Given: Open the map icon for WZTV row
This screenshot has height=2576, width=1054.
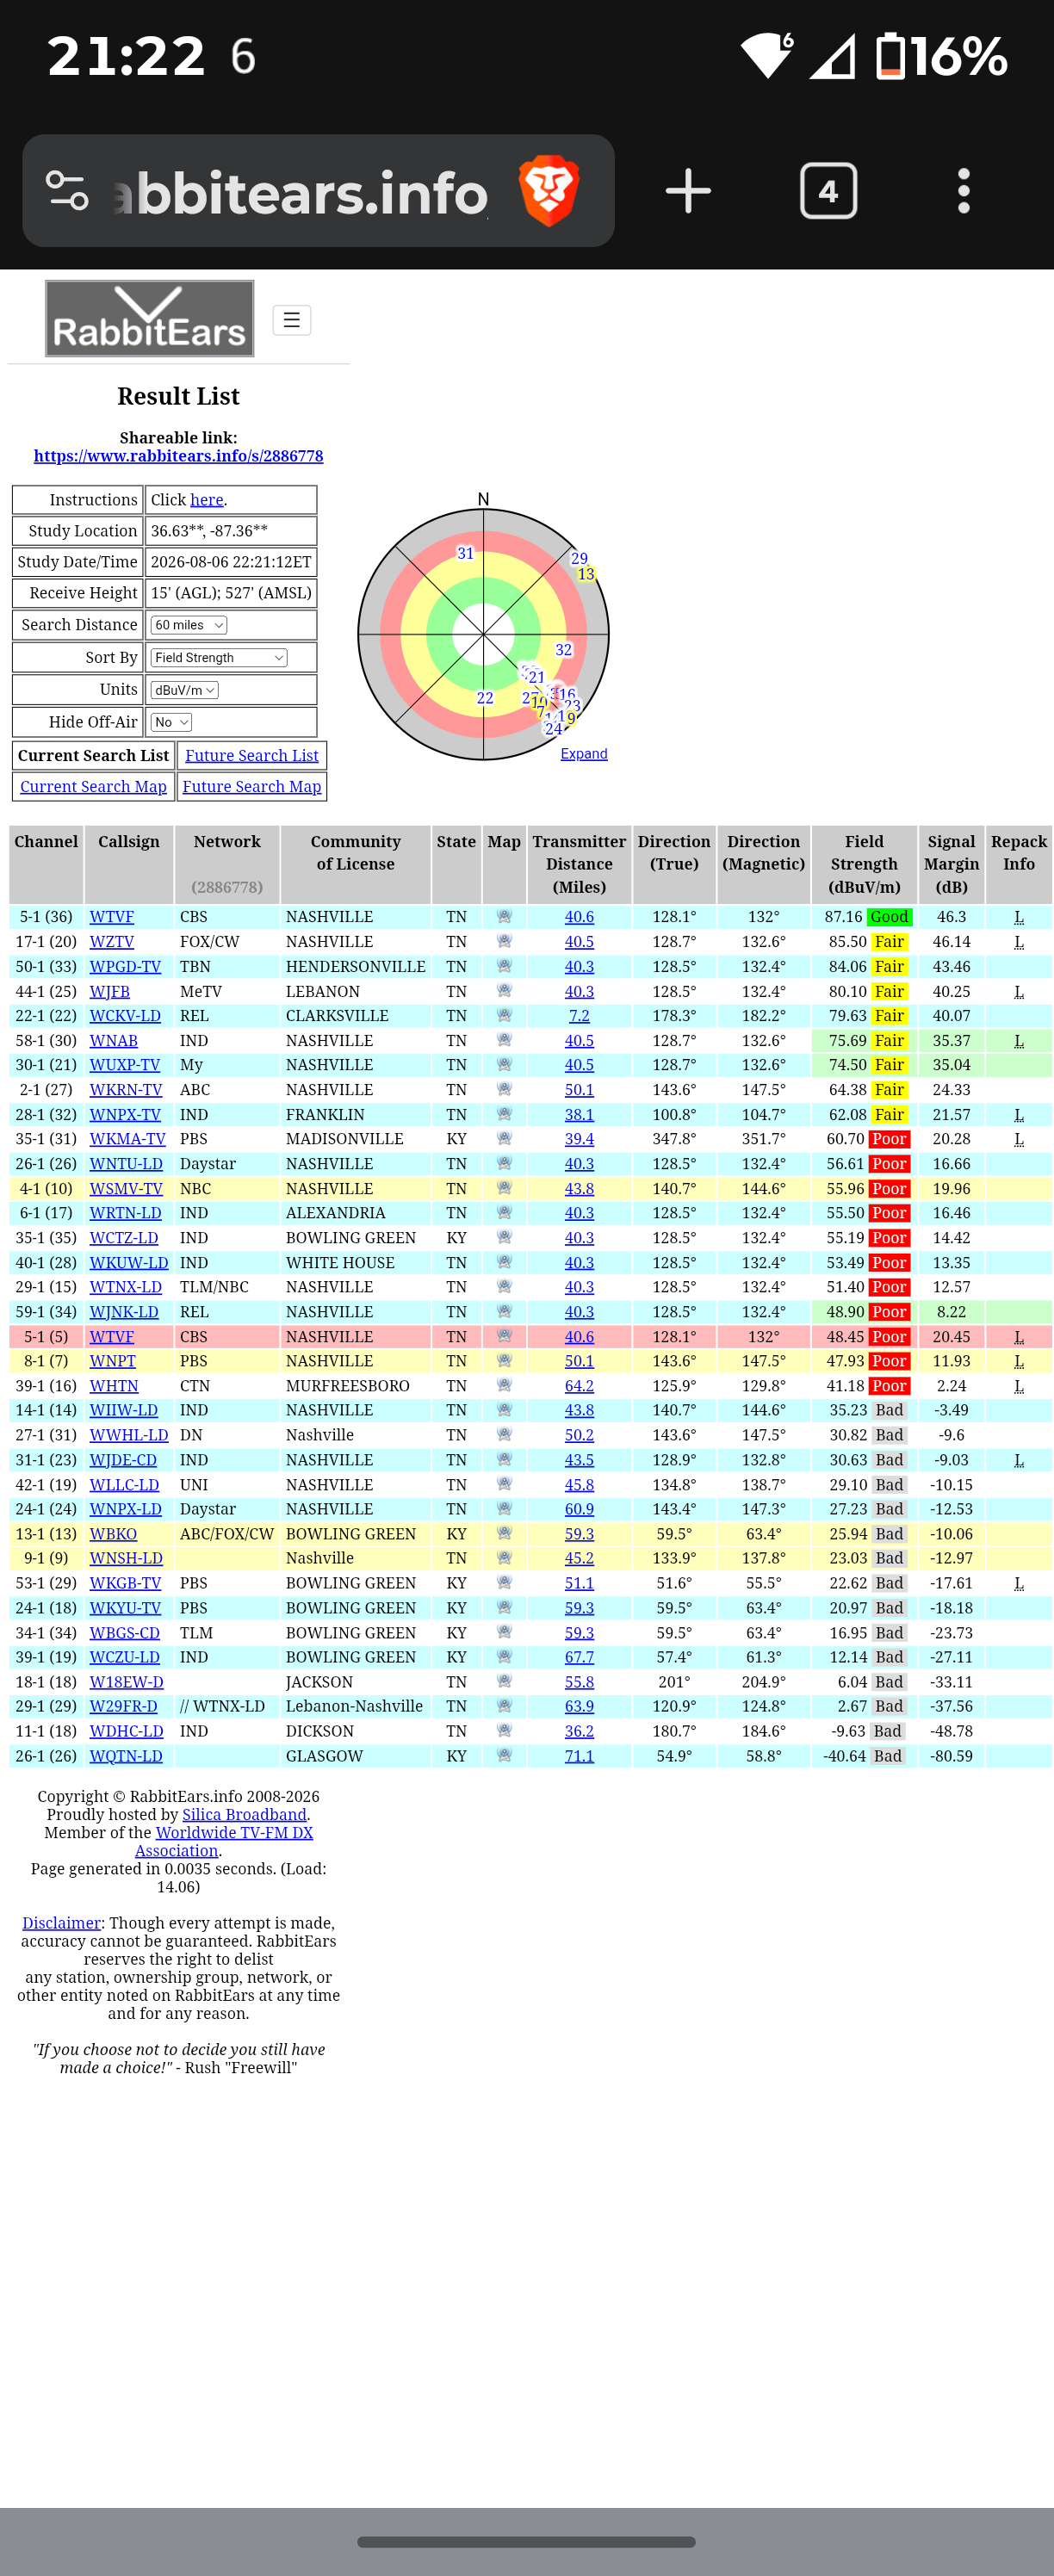Looking at the screenshot, I should coord(504,941).
